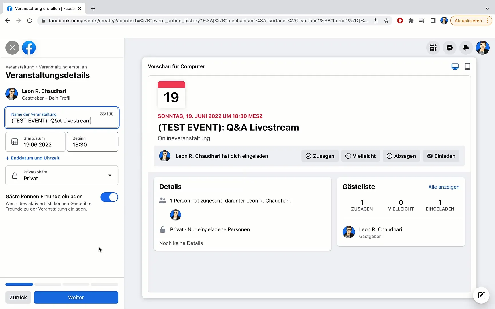Click the first progress step bar
This screenshot has height=309, width=495.
(19, 284)
